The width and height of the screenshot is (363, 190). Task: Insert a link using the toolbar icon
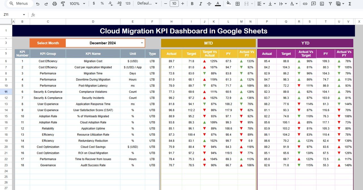pyautogui.click(x=305, y=4)
